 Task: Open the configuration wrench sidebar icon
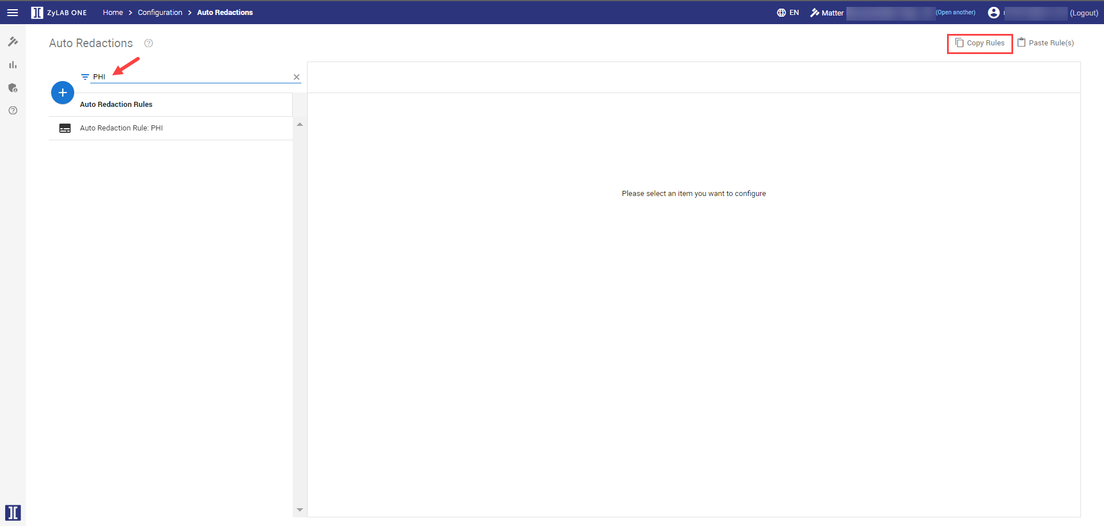13,41
